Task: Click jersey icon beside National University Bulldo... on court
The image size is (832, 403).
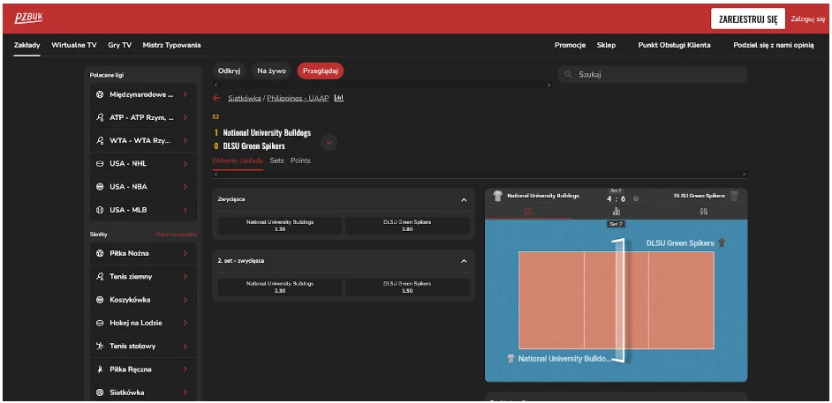Action: [x=511, y=359]
